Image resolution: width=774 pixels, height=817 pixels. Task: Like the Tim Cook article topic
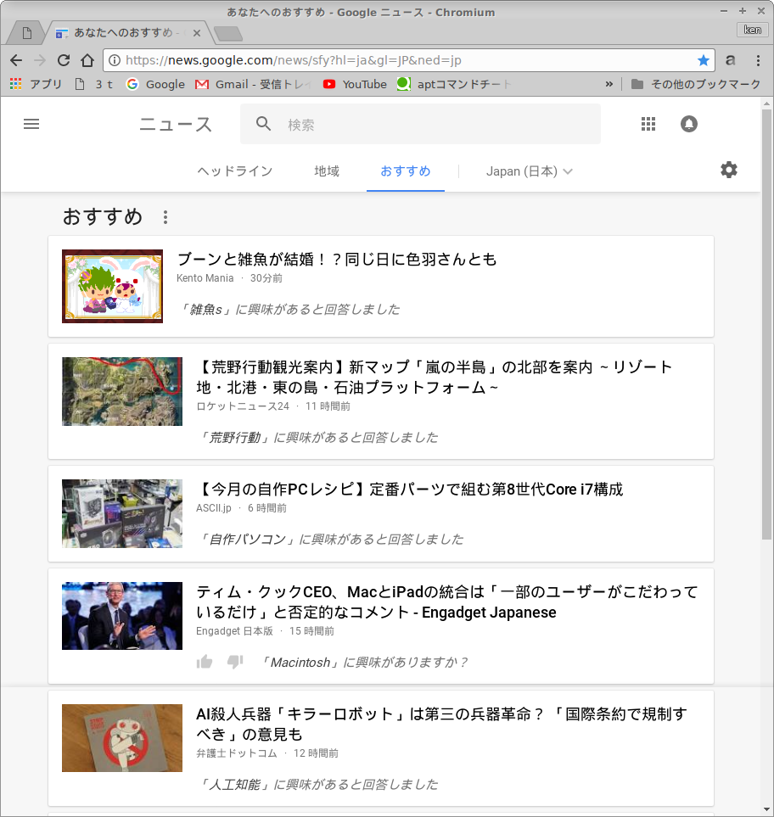[x=205, y=663]
